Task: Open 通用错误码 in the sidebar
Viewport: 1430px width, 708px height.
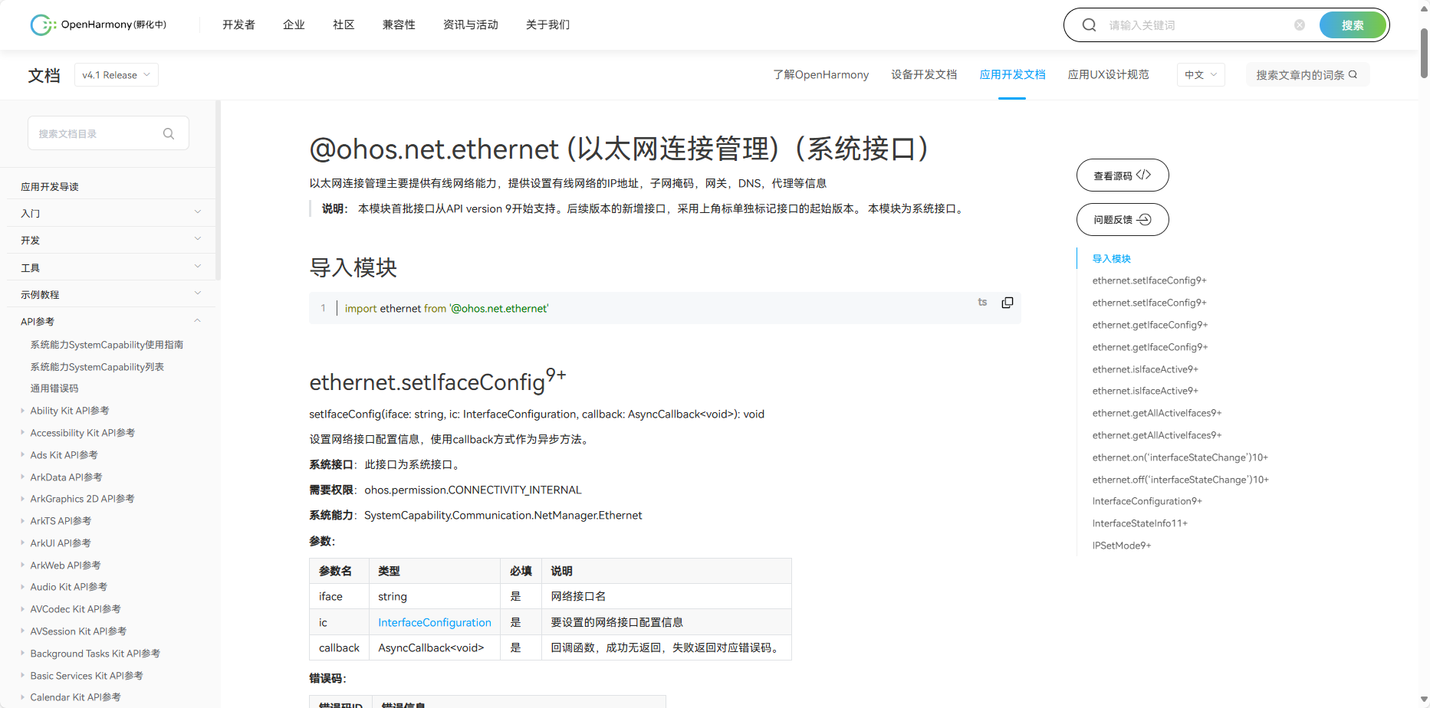Action: coord(54,388)
